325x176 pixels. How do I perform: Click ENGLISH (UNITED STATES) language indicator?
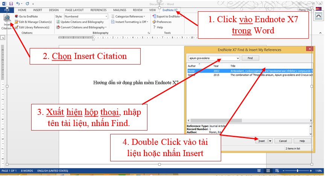point(53,171)
